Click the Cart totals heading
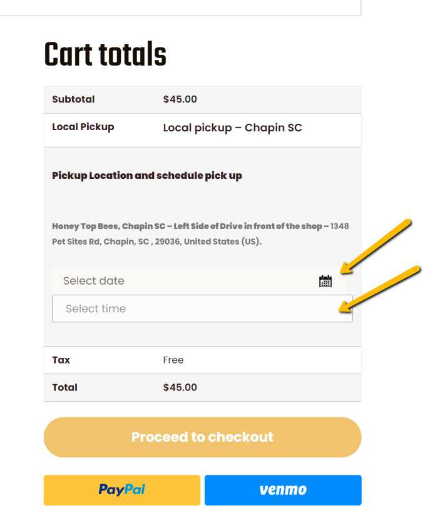Screen dimensions: 425x518 (x=105, y=54)
